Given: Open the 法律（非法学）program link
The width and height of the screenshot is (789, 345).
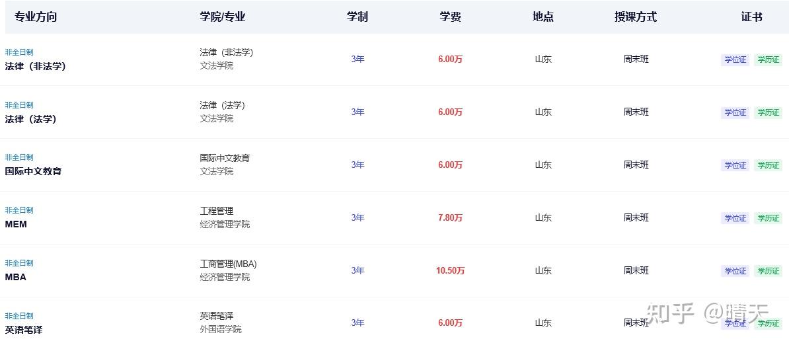Looking at the screenshot, I should coord(36,66).
